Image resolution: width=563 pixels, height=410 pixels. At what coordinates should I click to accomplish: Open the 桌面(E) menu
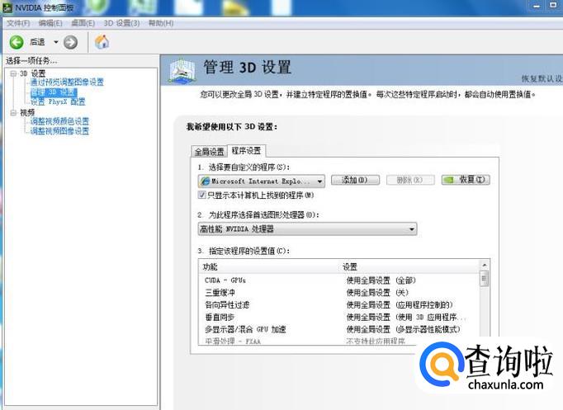tap(83, 23)
